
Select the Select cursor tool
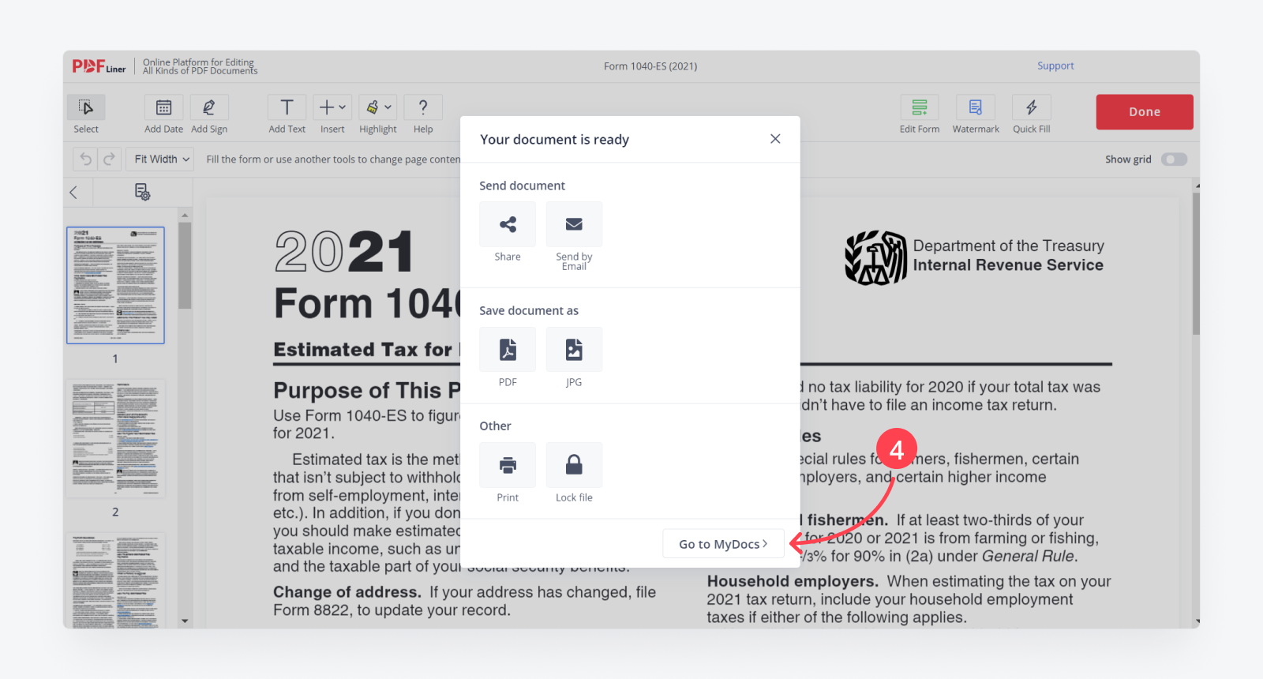click(86, 107)
